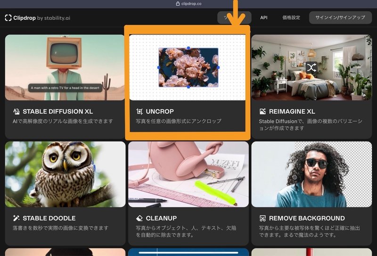Click the retro TV head man thumbnail
Image resolution: width=377 pixels, height=256 pixels.
65,67
